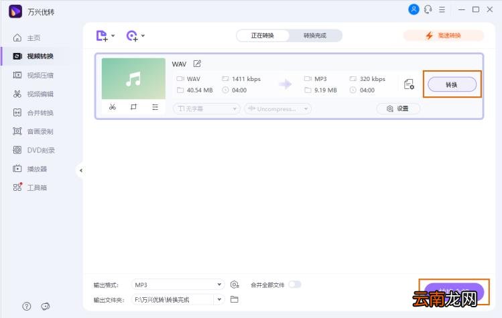Click the 40.54 MB source size
502x318 pixels.
coord(200,90)
